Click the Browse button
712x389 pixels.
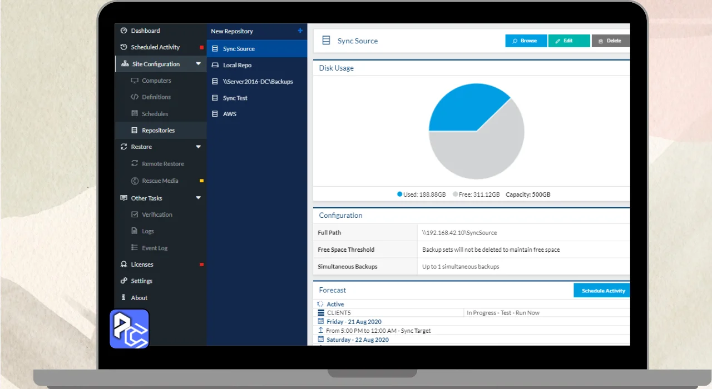click(526, 41)
